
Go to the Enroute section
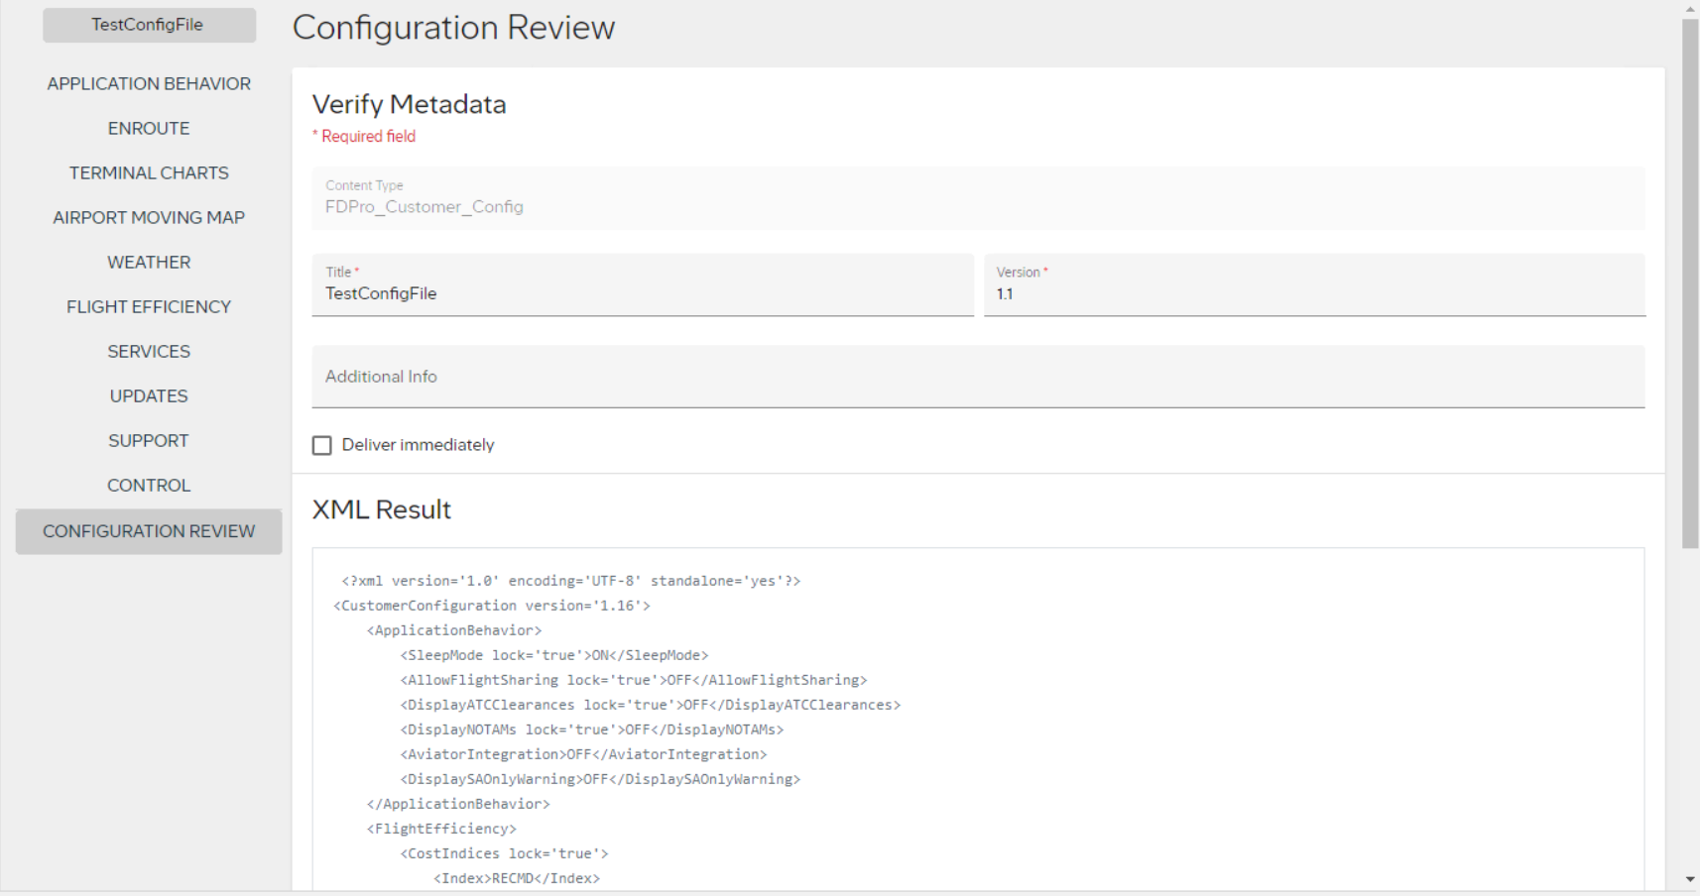[149, 129]
